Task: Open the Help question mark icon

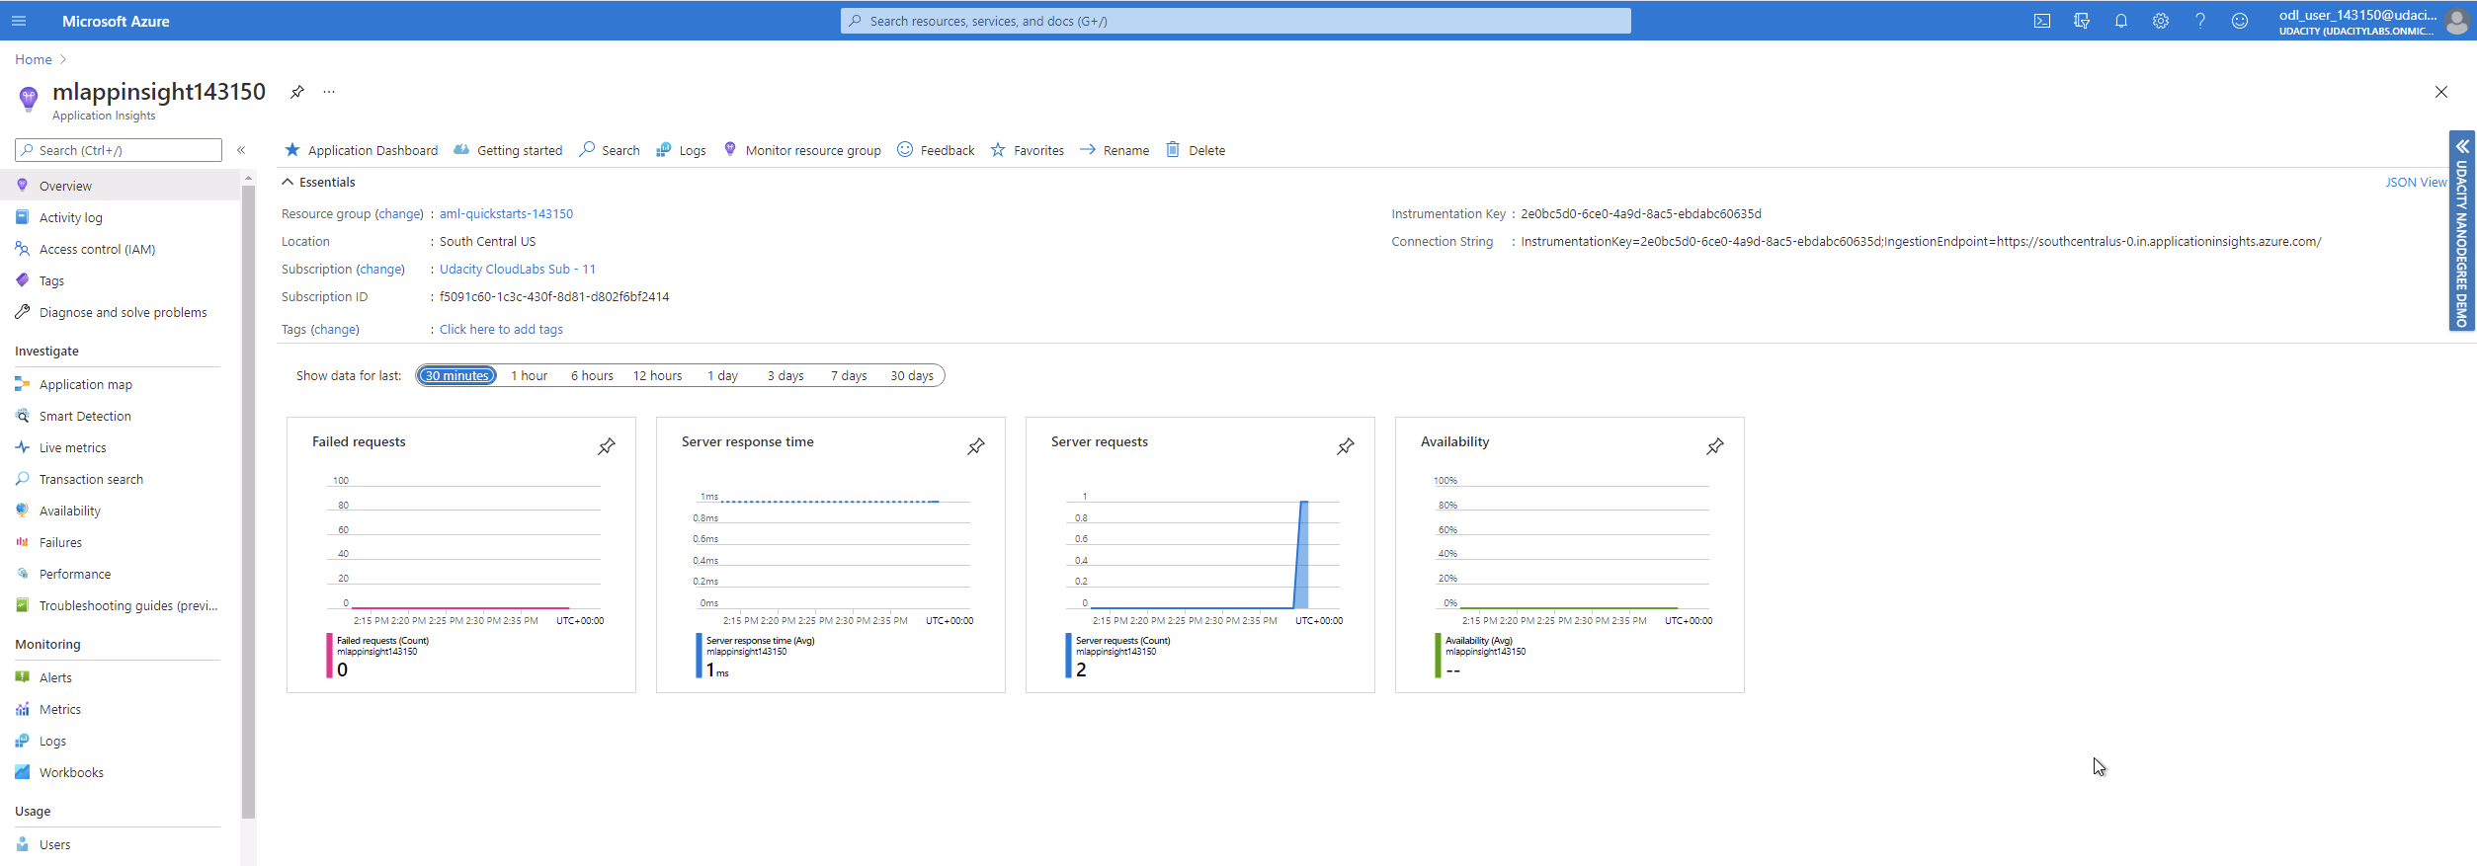Action: 2200,21
